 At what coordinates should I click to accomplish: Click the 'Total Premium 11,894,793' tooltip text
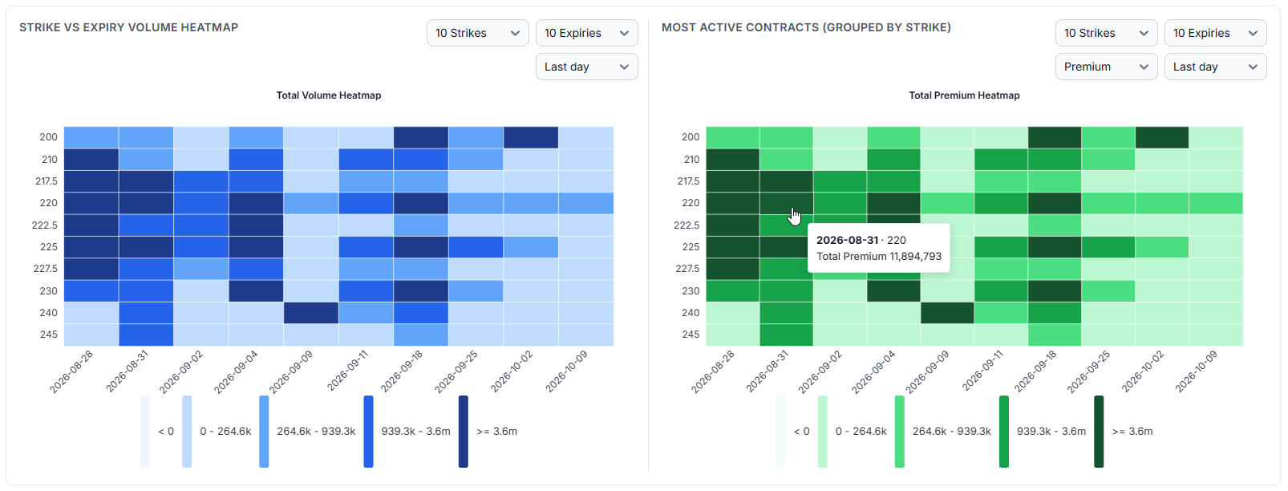[879, 257]
